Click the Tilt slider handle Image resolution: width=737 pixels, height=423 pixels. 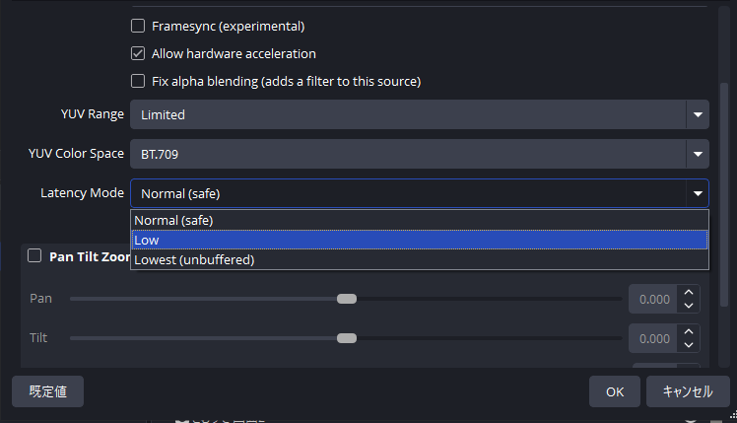(347, 338)
